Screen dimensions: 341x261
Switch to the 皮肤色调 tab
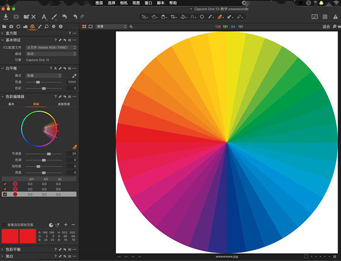(x=64, y=104)
